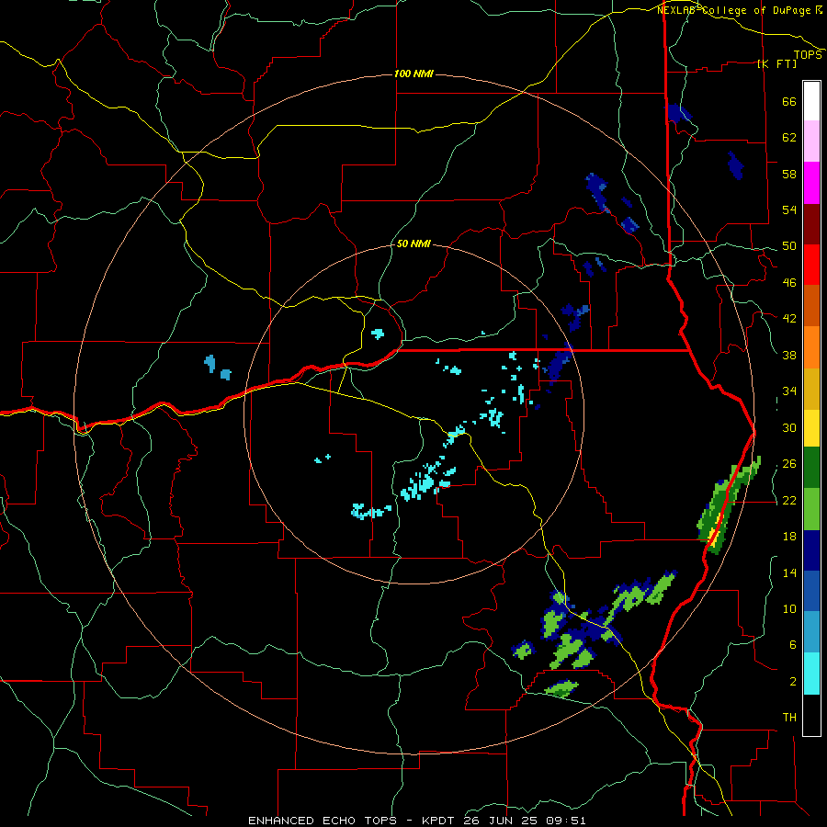Pick the bright yellow legend band

(811, 428)
